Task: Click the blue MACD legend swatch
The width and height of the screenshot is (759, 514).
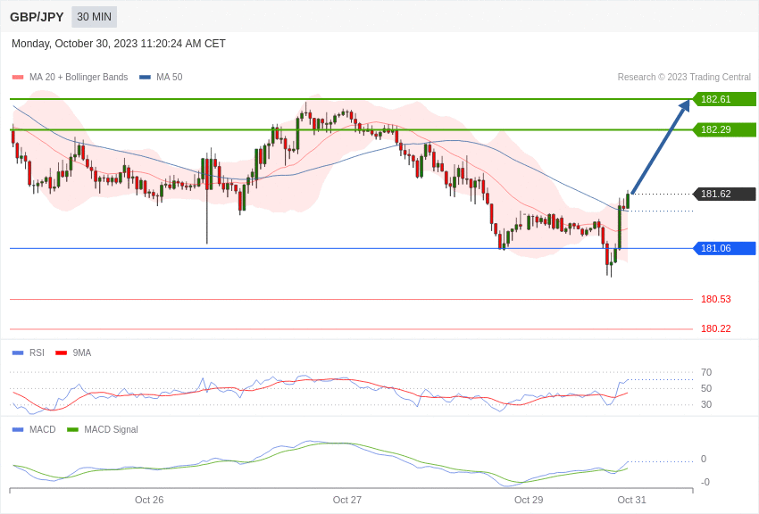Action: [x=18, y=430]
